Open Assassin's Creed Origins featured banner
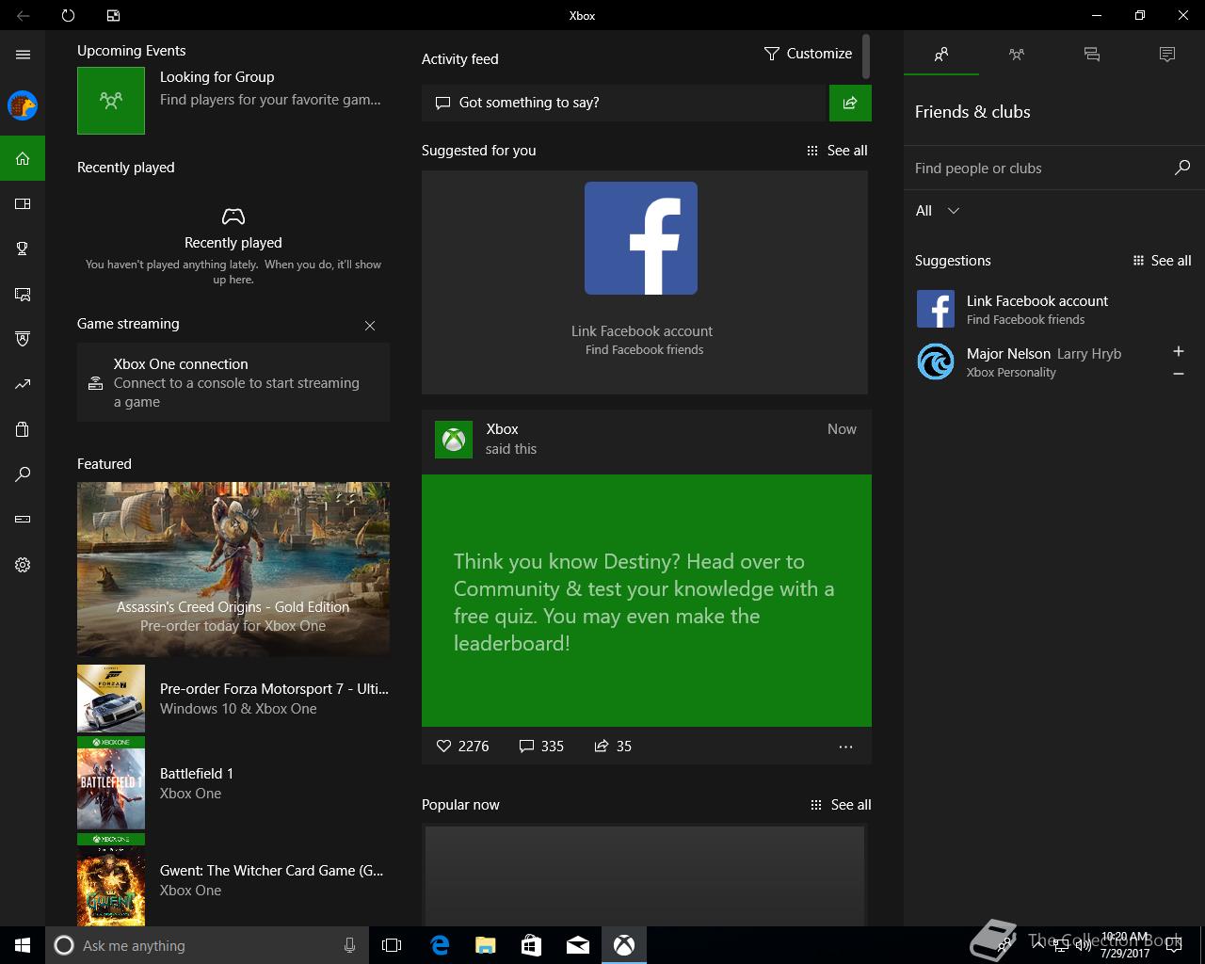 [x=233, y=569]
